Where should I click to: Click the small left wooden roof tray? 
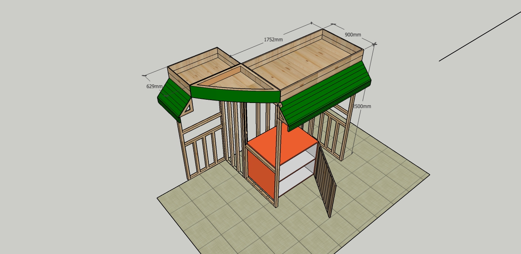tap(201, 67)
